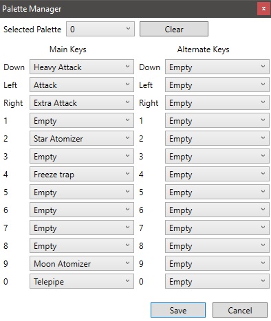The width and height of the screenshot is (271, 321).
Task: Expand Main Keys 2 dropdown with Star Atomizer
Action: coord(82,138)
